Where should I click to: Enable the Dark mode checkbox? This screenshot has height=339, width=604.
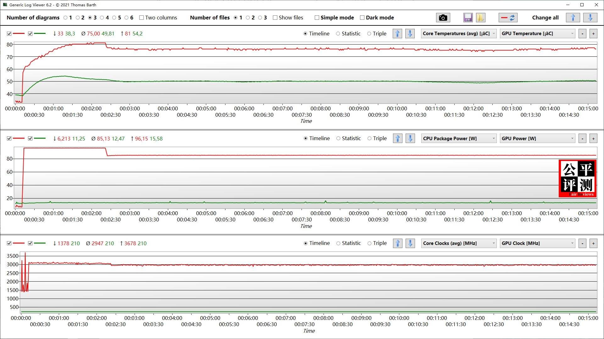point(362,18)
